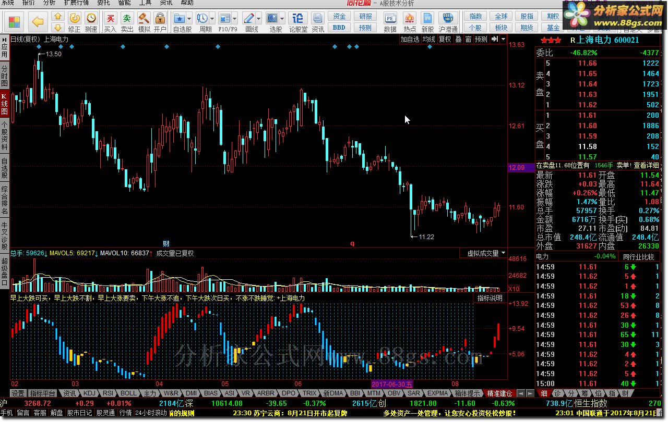Screen dimensions: 668x422
Task: Click the yellow back arrow toolbar icon
Action: click(x=38, y=21)
